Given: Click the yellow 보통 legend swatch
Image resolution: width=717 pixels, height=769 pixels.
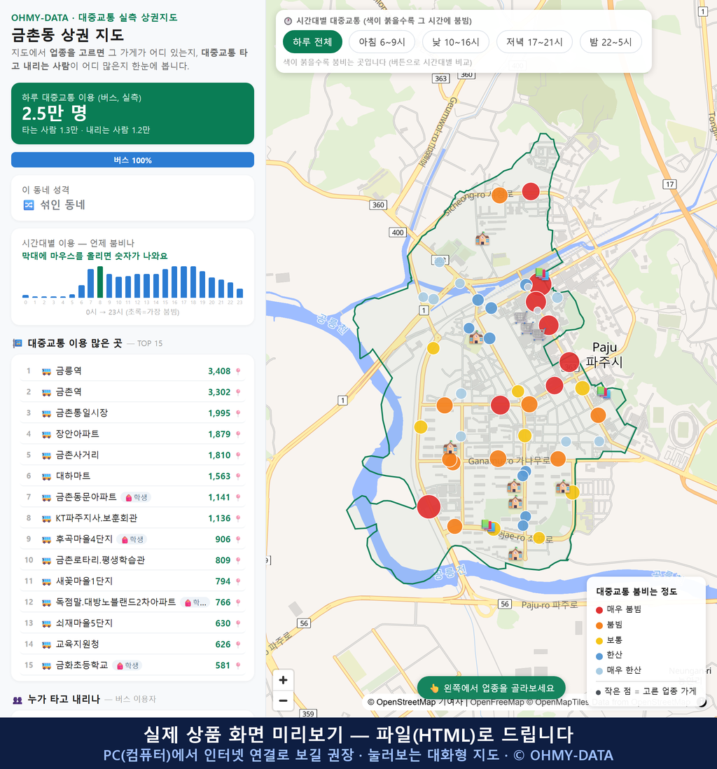Looking at the screenshot, I should 599,641.
